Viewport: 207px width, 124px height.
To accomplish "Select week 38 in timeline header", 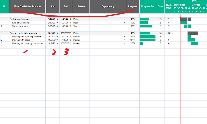I will click(182, 8).
